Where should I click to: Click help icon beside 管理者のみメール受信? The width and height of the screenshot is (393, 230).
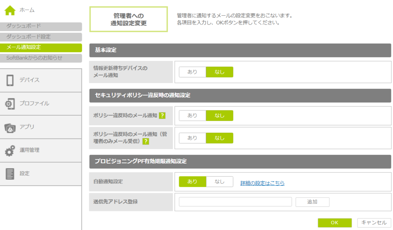(146, 141)
